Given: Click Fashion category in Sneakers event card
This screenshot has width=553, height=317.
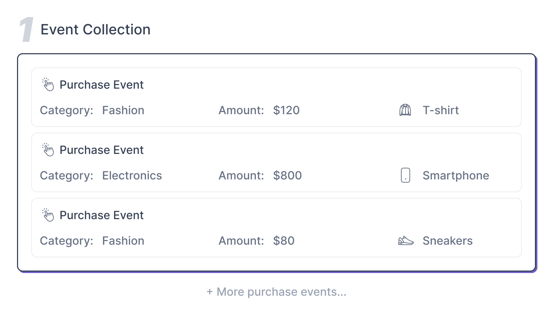Looking at the screenshot, I should (x=123, y=241).
